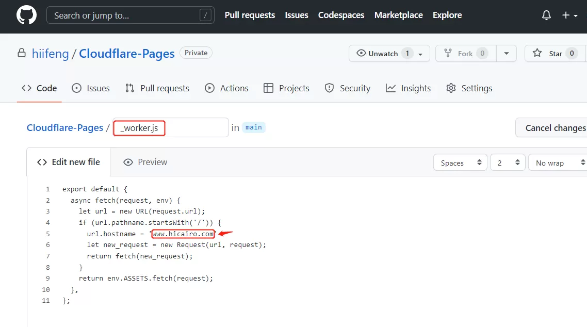The height and width of the screenshot is (327, 587).
Task: Click the hostname www.hicairo.com in code
Action: [183, 234]
